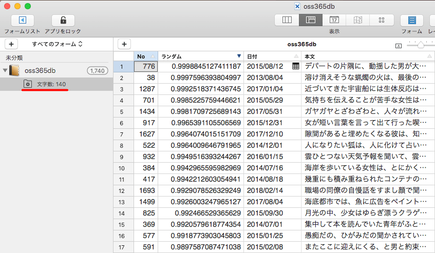This screenshot has width=435, height=253.
Task: Sort by the No column header
Action: tap(146, 56)
